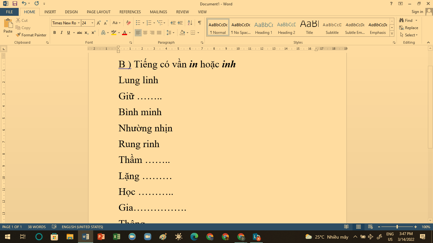The height and width of the screenshot is (243, 433).
Task: Click the 38 WORDS count in status bar
Action: click(x=37, y=227)
